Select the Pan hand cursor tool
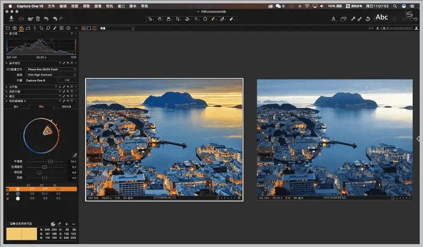The width and height of the screenshot is (423, 247). coord(159,19)
